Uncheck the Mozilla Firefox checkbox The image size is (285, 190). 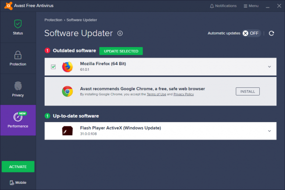tap(53, 67)
